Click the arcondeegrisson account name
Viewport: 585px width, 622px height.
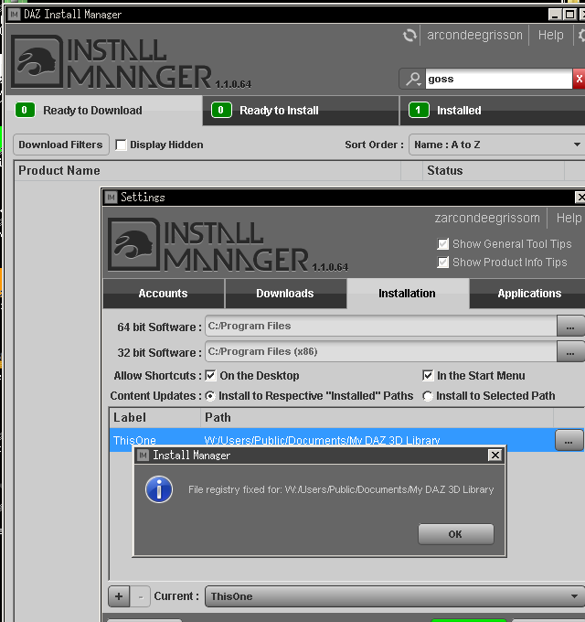tap(474, 36)
